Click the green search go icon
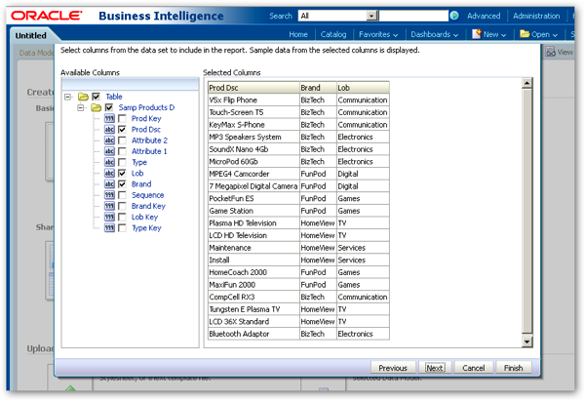The height and width of the screenshot is (401, 585). click(454, 16)
